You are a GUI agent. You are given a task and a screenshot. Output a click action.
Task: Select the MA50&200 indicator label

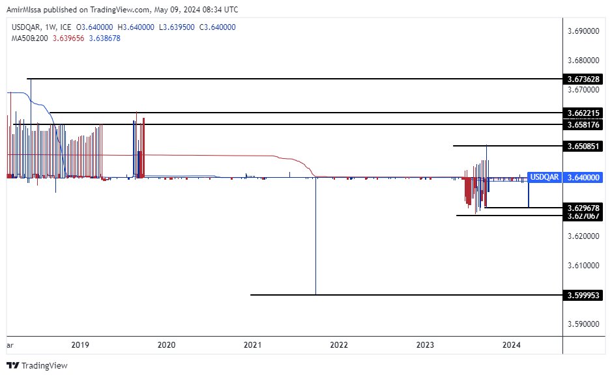[x=30, y=38]
